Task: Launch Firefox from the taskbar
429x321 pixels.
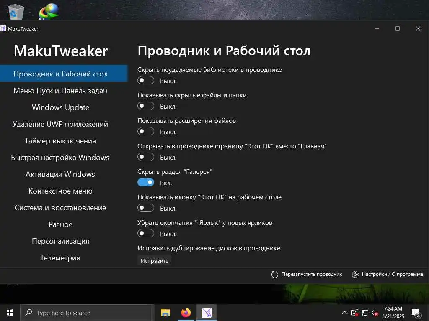Action: [x=186, y=313]
